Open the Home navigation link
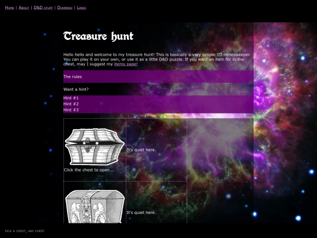 point(9,8)
